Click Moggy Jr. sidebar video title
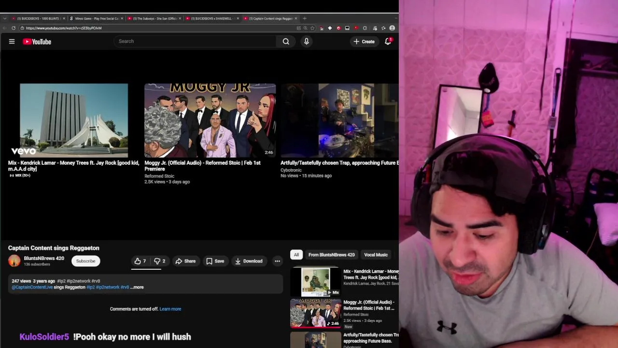 (369, 305)
